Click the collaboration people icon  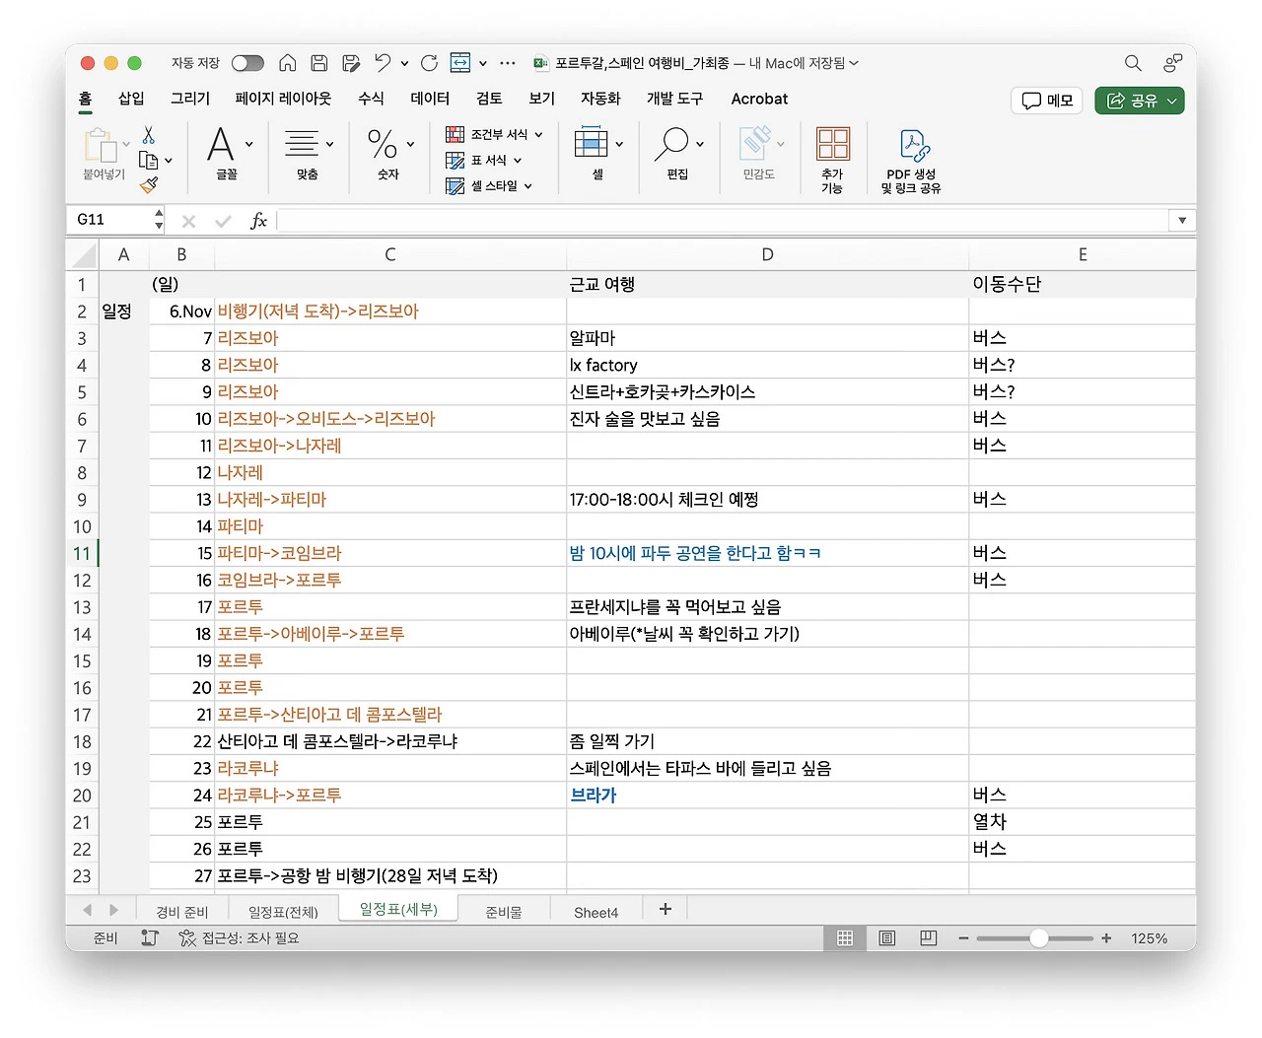(1172, 63)
